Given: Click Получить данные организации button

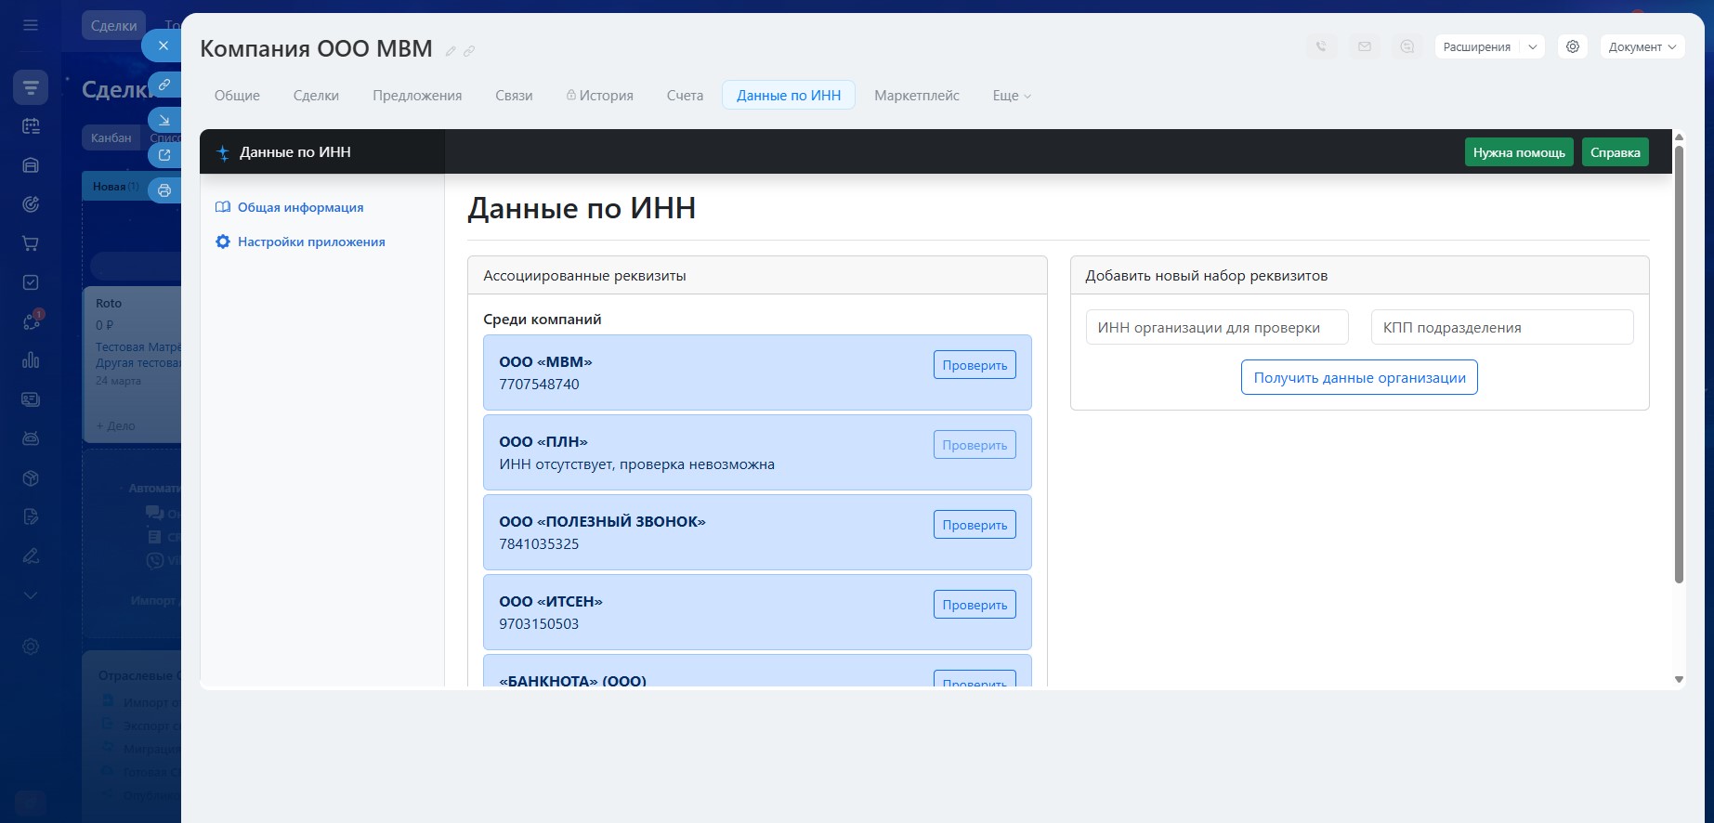Looking at the screenshot, I should [x=1359, y=378].
